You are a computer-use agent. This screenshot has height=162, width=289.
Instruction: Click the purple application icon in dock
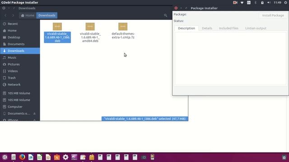(74, 157)
